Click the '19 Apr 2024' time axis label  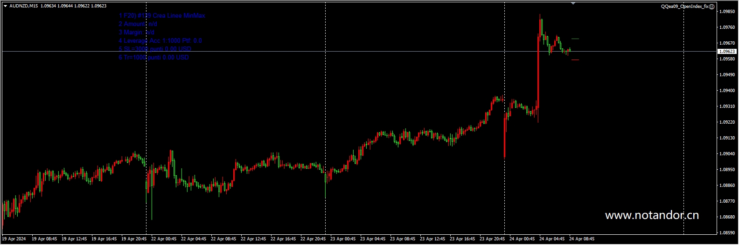[x=14, y=239]
